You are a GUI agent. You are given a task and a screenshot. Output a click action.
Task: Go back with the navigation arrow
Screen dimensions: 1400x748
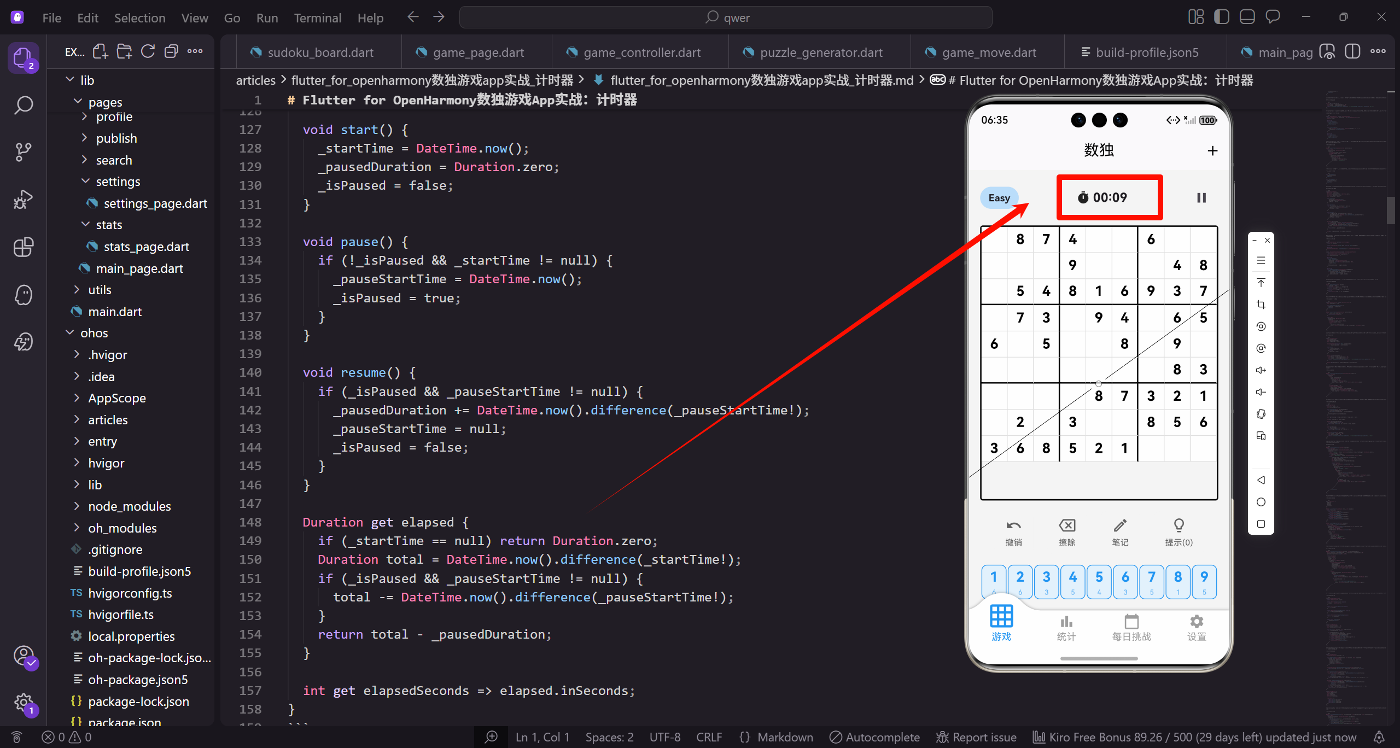coord(413,17)
